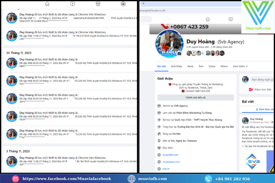The height and width of the screenshot is (183, 275).
Task: Click Video trực tiếp button
Action: (260, 89)
